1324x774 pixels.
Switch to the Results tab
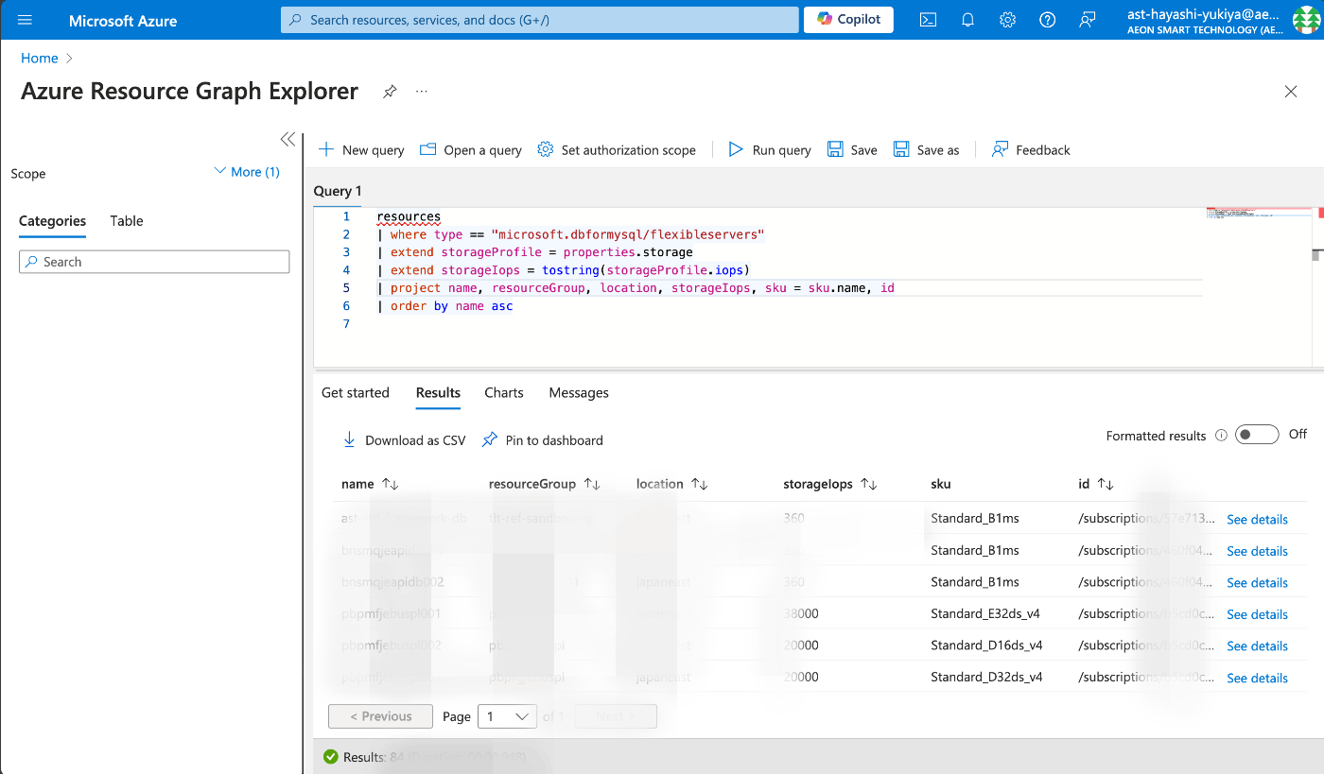[x=438, y=393]
